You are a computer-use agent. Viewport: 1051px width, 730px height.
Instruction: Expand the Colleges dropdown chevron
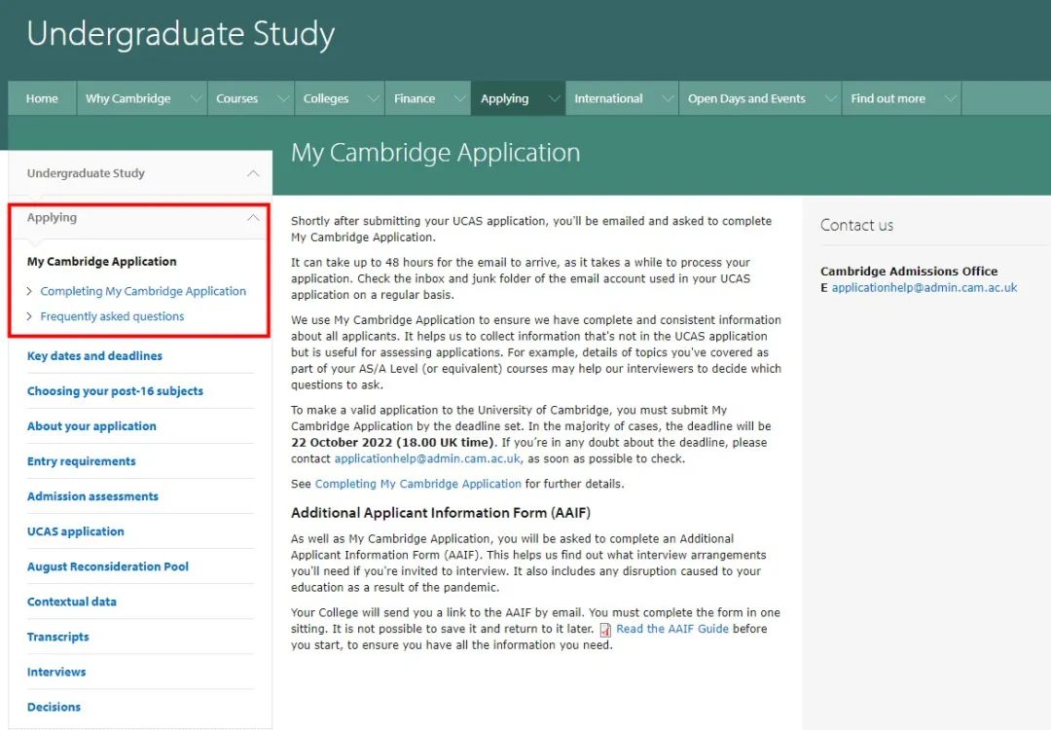pyautogui.click(x=373, y=98)
